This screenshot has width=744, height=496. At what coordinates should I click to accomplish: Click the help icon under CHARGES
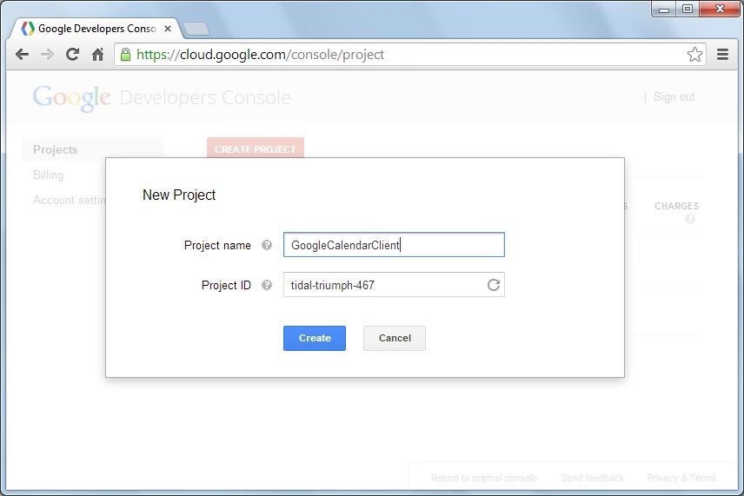coord(690,219)
